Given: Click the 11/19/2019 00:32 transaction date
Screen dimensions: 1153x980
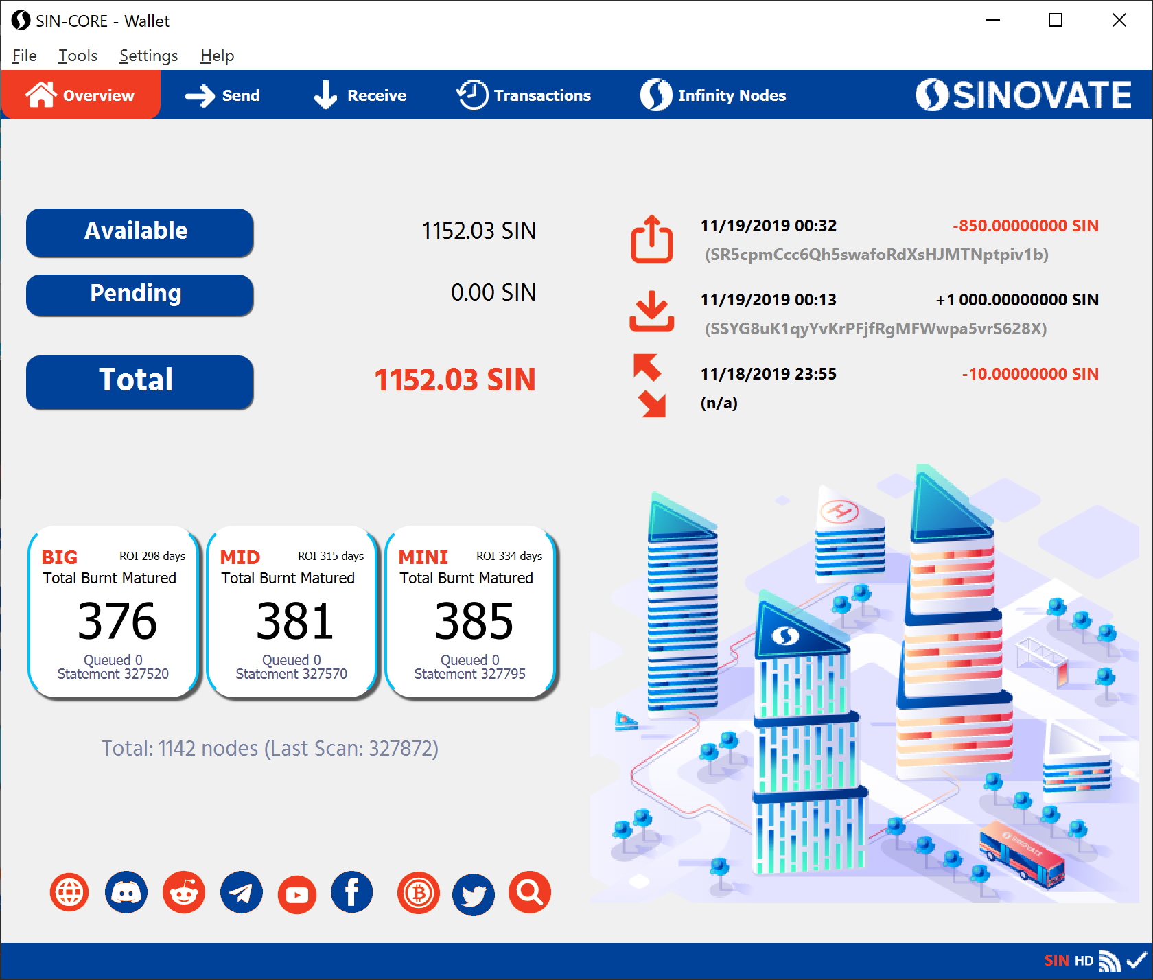Looking at the screenshot, I should (769, 226).
